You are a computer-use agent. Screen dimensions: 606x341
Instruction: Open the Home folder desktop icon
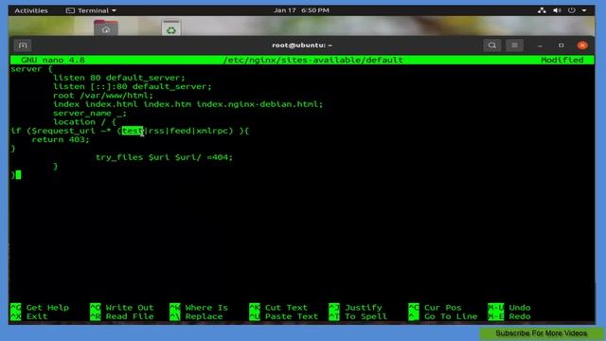point(105,27)
